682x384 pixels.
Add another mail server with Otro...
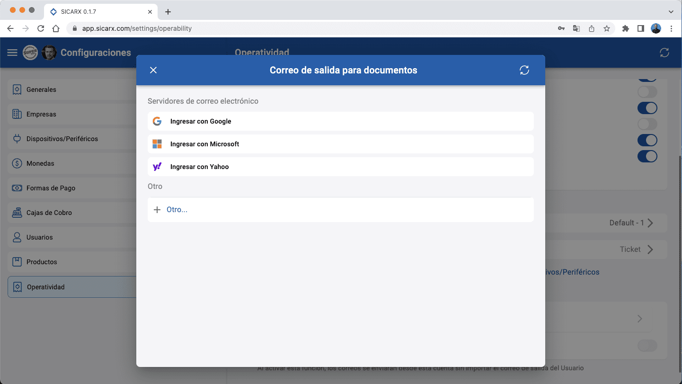pyautogui.click(x=177, y=210)
